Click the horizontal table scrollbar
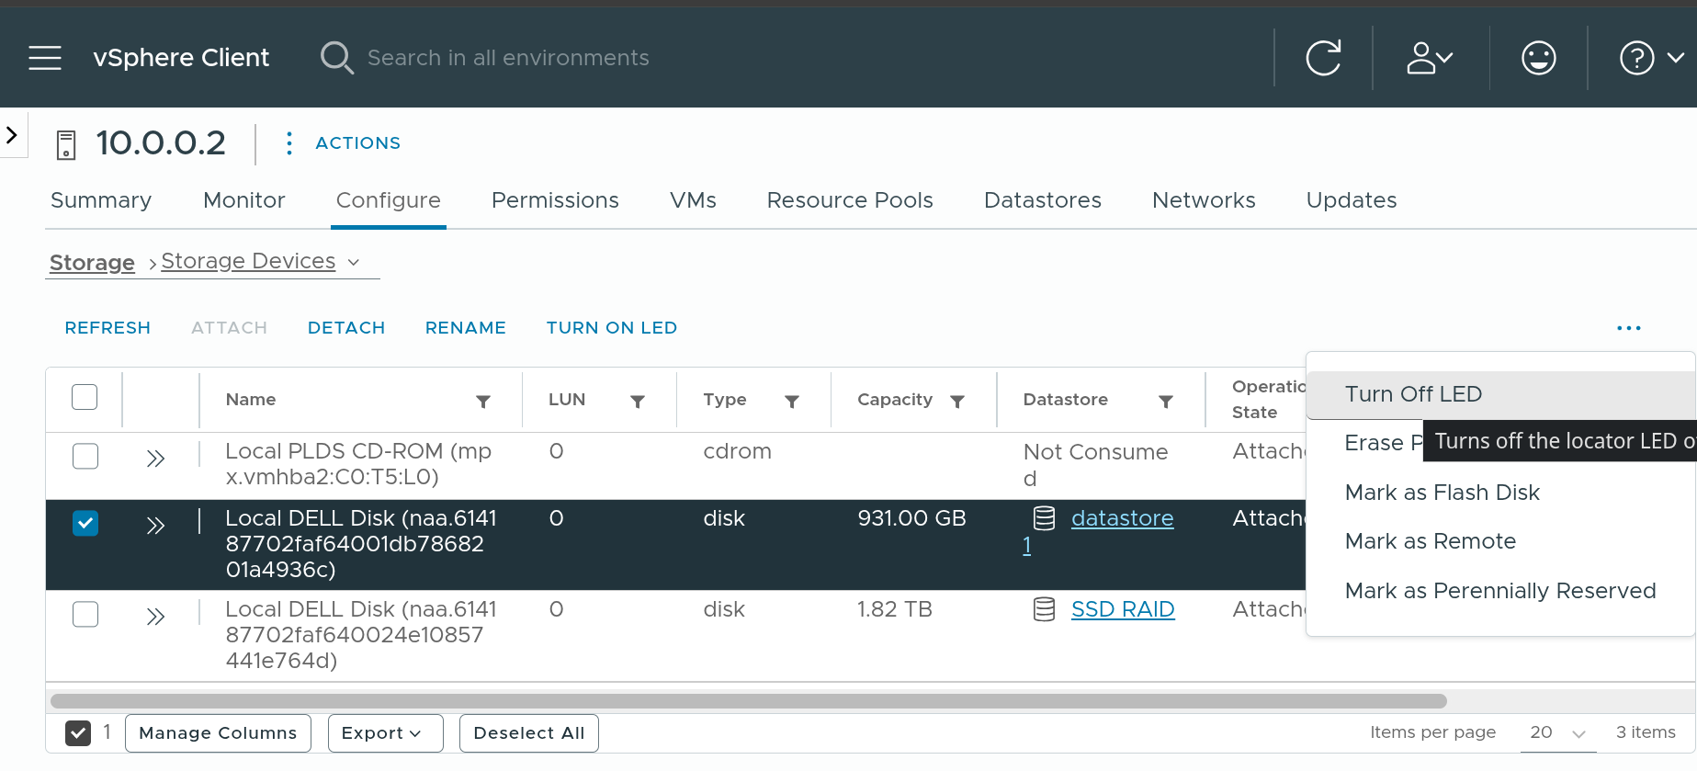 point(749,701)
